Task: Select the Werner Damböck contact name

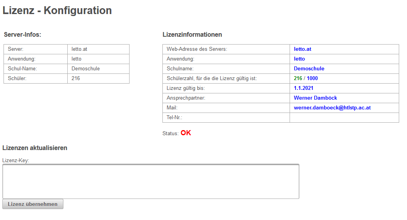Action: tap(315, 98)
